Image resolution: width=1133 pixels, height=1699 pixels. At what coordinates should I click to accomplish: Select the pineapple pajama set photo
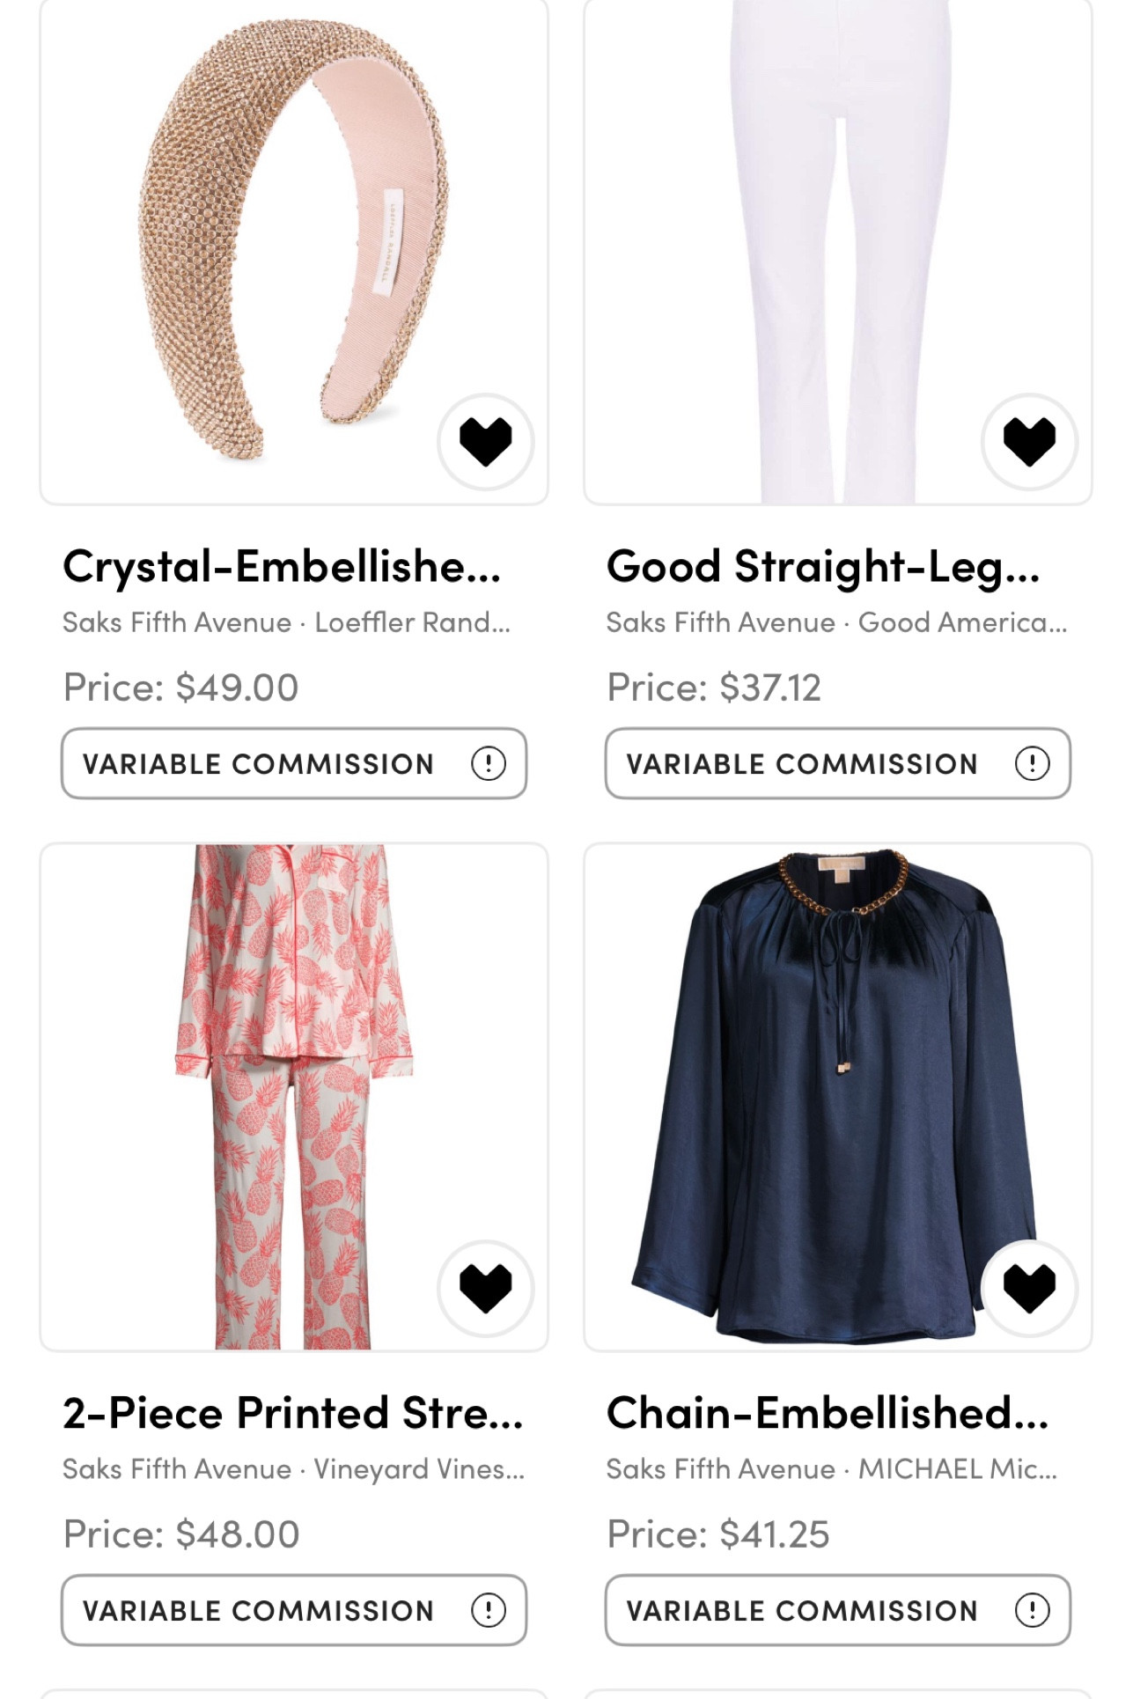pyautogui.click(x=282, y=1056)
